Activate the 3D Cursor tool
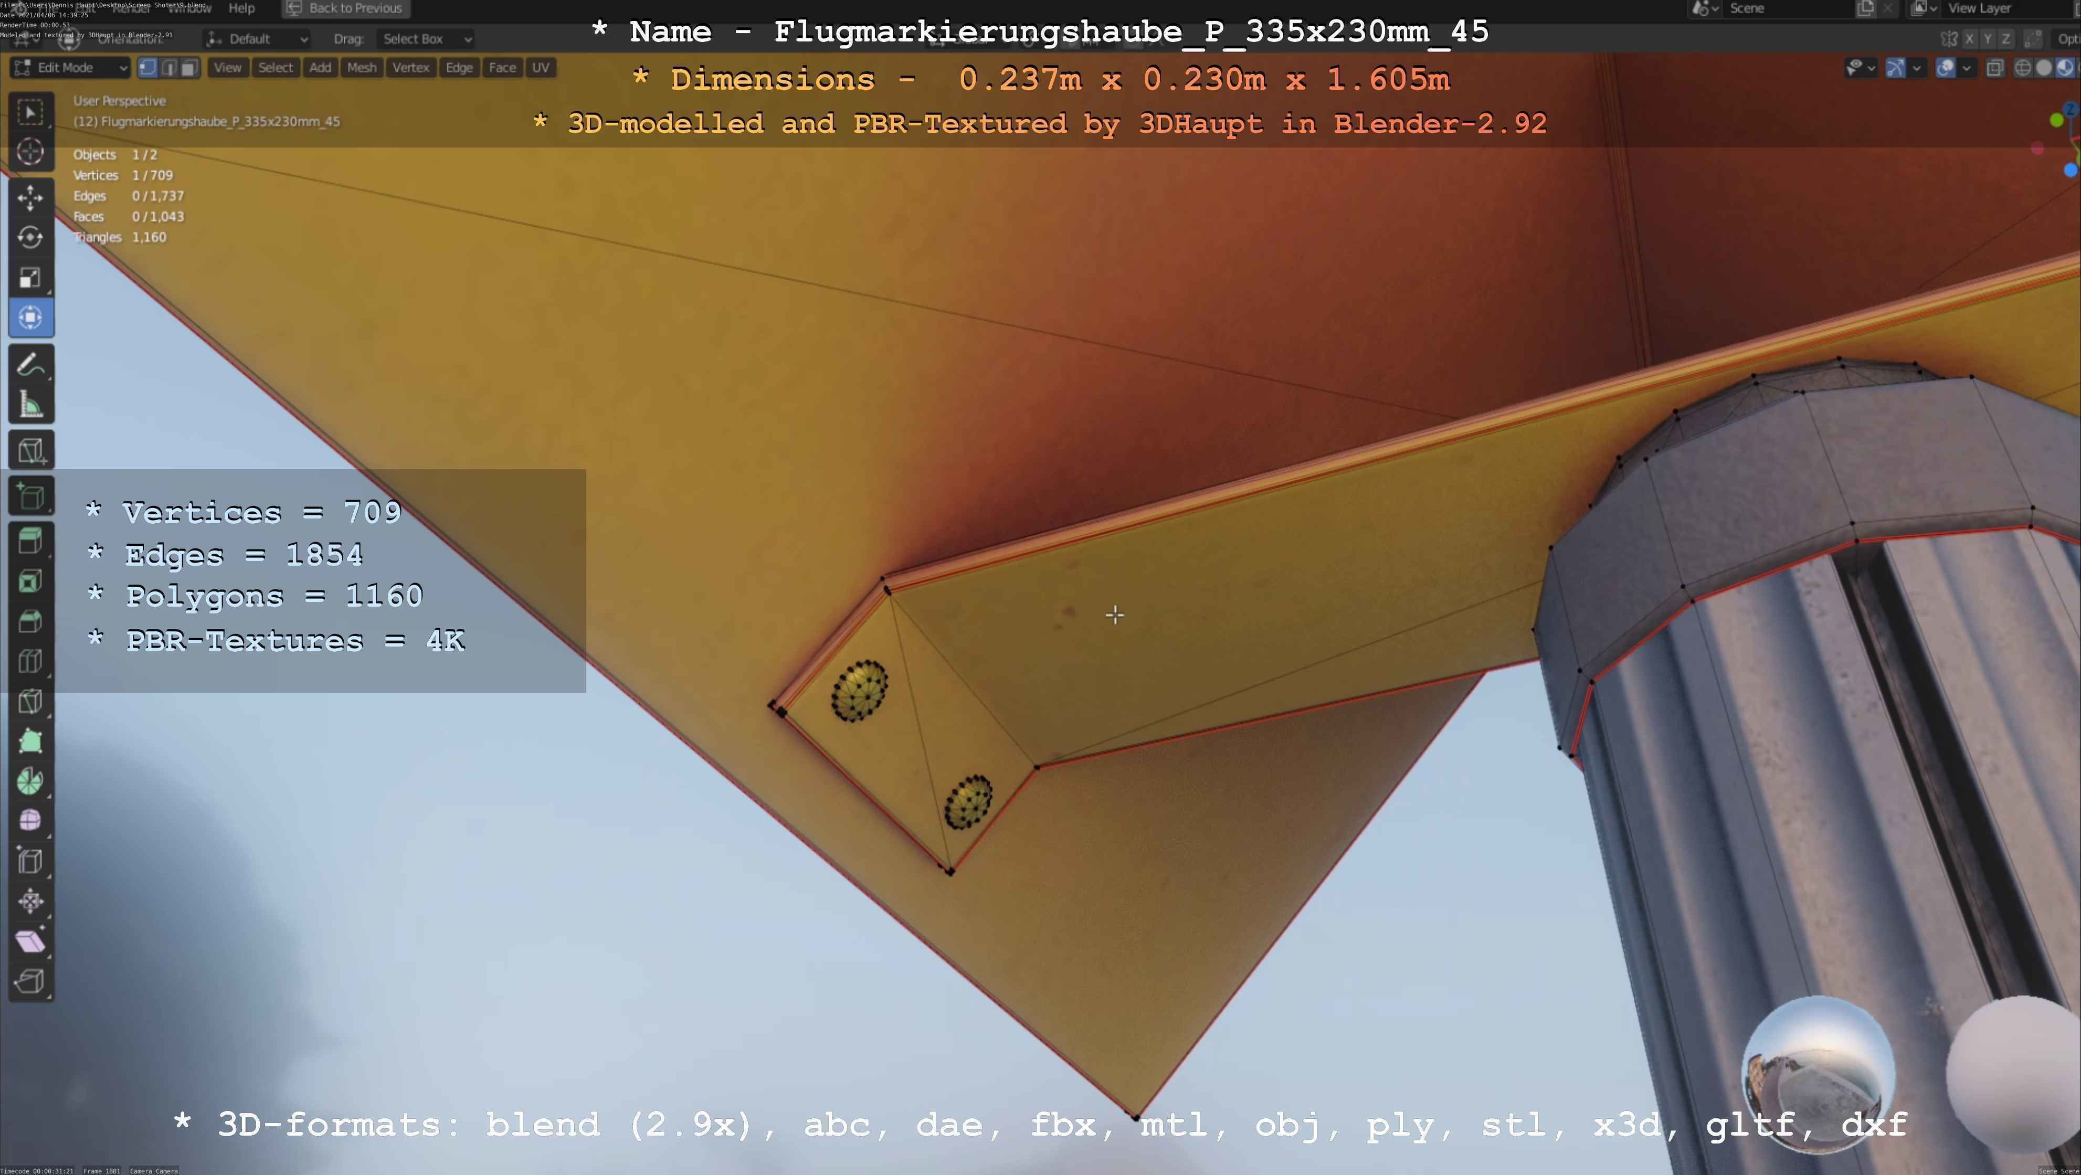This screenshot has width=2081, height=1175. (30, 152)
